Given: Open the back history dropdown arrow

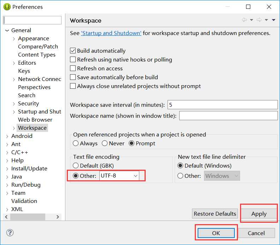Looking at the screenshot, I should [x=251, y=20].
